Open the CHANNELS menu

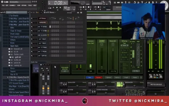coord(12,5)
